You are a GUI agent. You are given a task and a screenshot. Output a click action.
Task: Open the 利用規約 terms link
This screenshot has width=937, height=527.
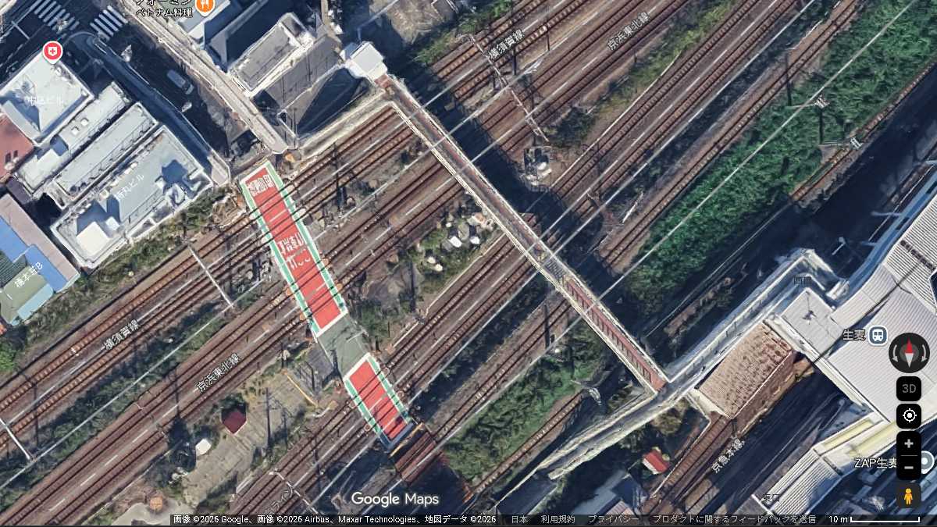coord(558,519)
